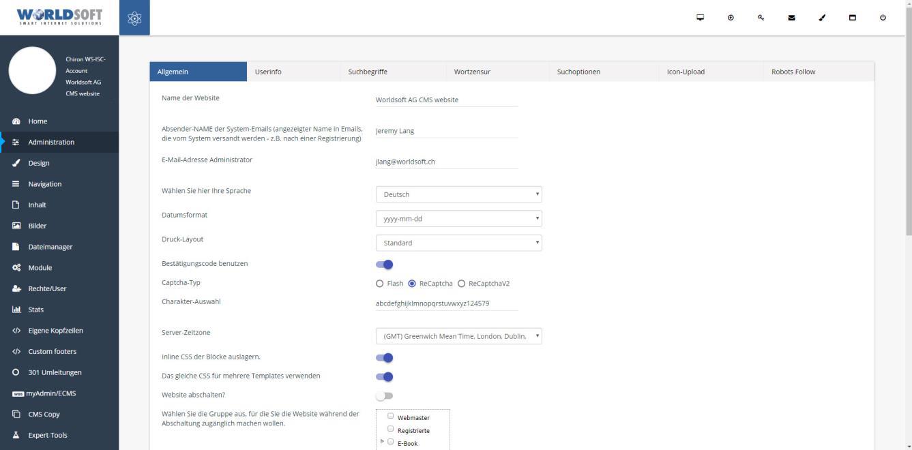Check the Webmaster checkbox
This screenshot has height=450, width=912.
pos(389,417)
